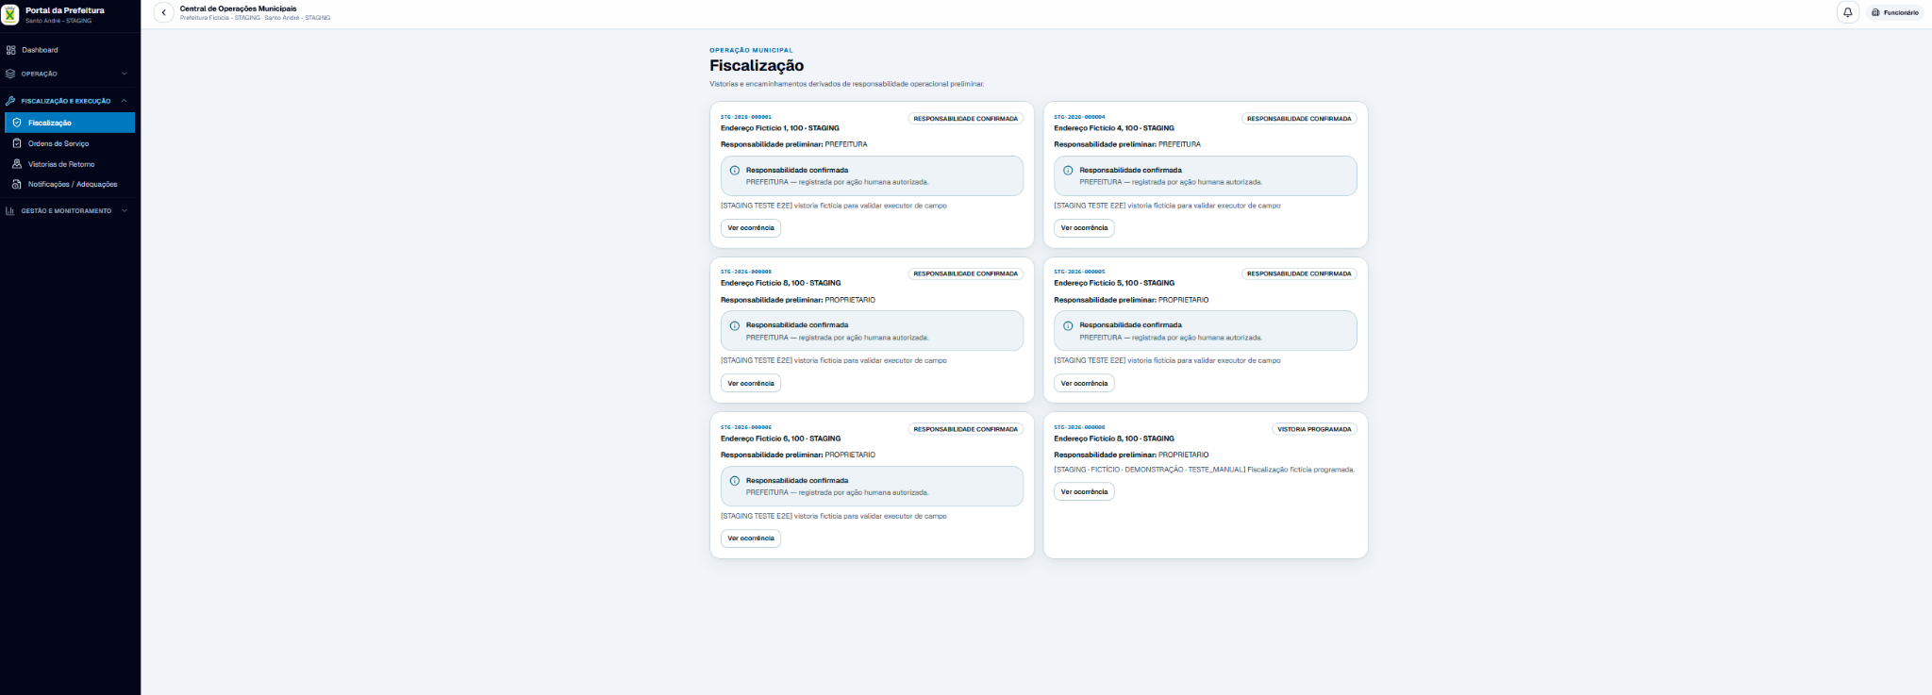Viewport: 1932px width, 695px height.
Task: Click the STG-2026-000005 code link
Action: (1079, 272)
